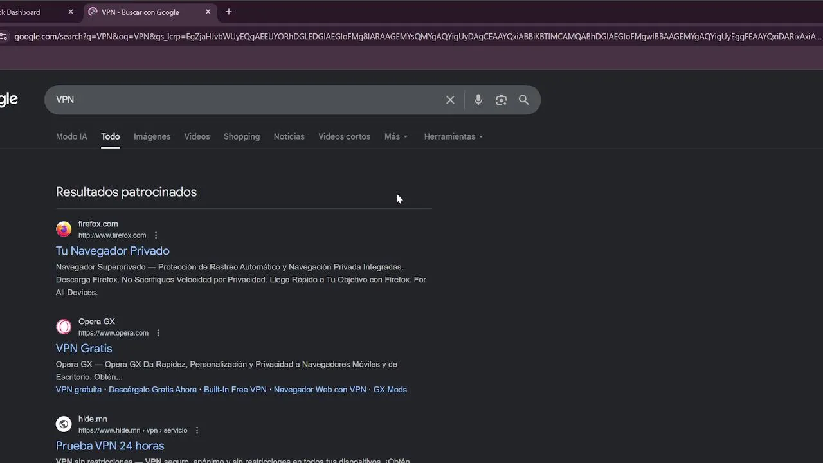Expand the Herramientas dropdown
The image size is (823, 463).
(x=453, y=136)
